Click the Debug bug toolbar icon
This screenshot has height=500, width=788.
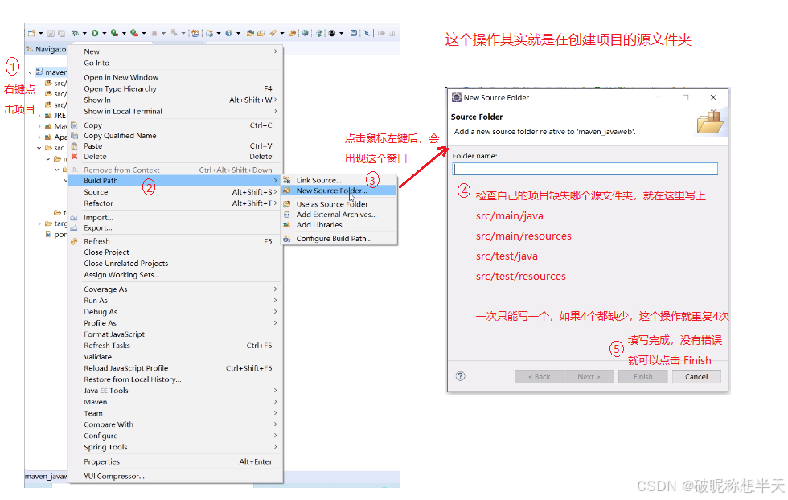[x=75, y=33]
